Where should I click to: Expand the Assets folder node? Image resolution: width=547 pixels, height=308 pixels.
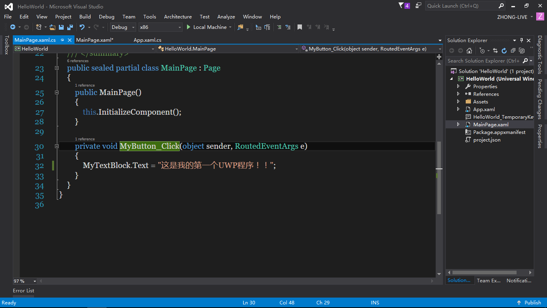459,102
